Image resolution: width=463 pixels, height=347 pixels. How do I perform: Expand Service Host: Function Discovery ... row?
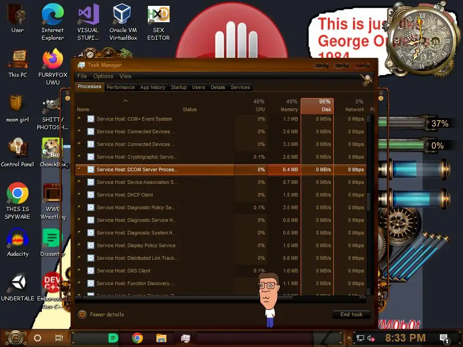(79, 283)
